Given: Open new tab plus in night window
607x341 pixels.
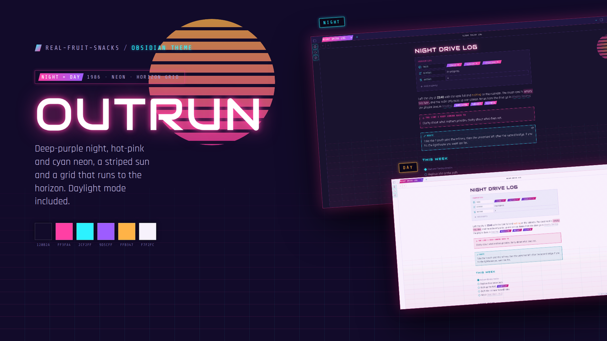Looking at the screenshot, I should pyautogui.click(x=357, y=37).
